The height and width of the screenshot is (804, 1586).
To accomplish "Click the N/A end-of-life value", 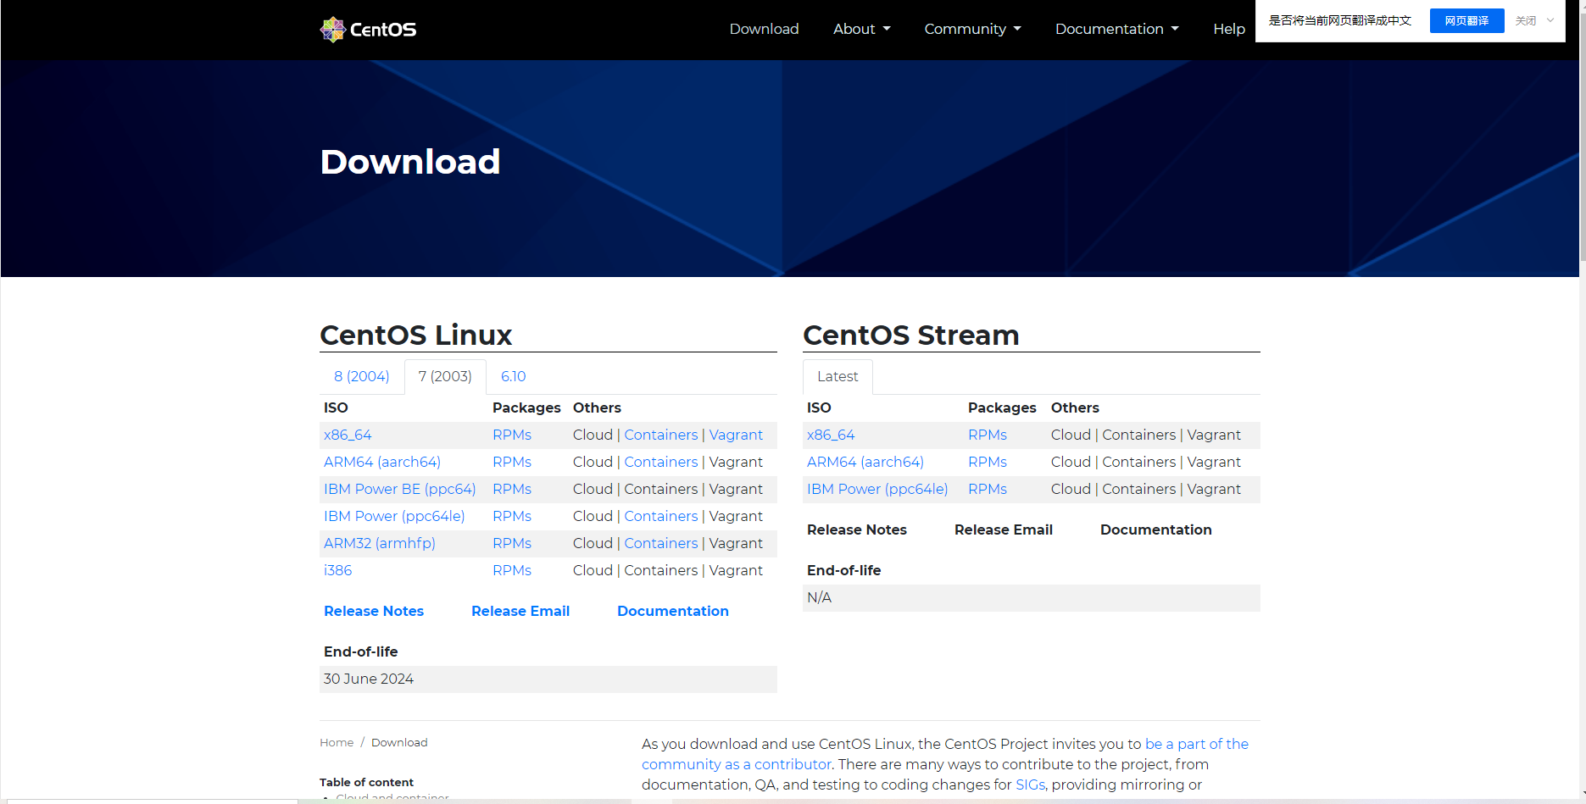I will (819, 597).
